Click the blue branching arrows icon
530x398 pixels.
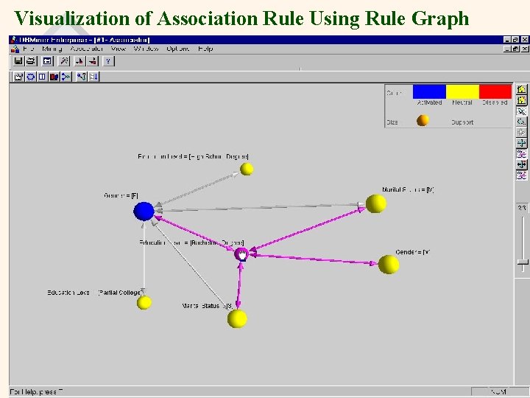pos(66,77)
